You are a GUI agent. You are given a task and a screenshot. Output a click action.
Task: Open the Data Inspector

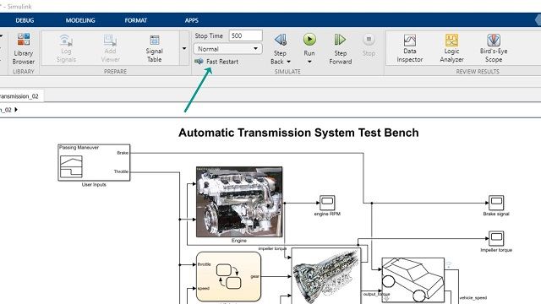[409, 49]
